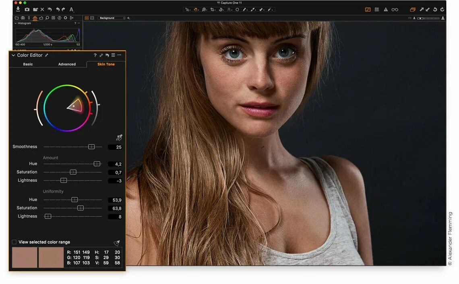Click the orange Copy layers stack icon
The image size is (459, 284).
coord(413,10)
